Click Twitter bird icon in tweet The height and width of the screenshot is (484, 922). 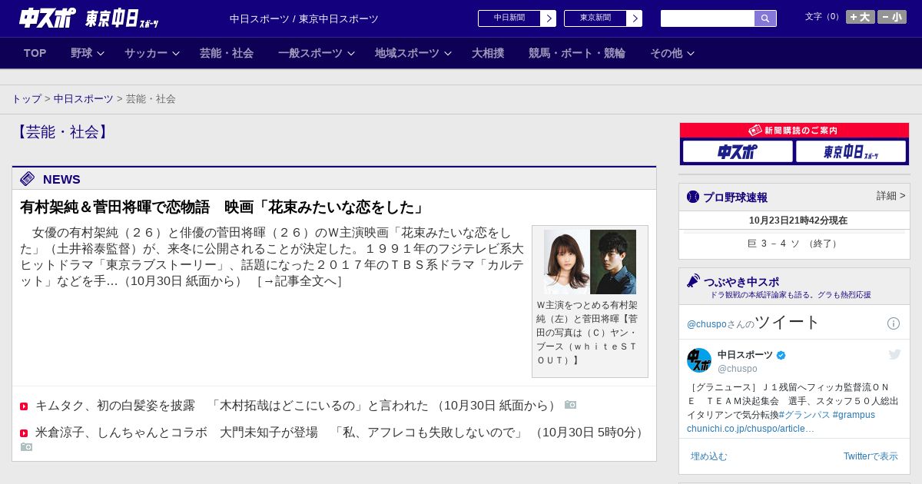[x=894, y=354]
